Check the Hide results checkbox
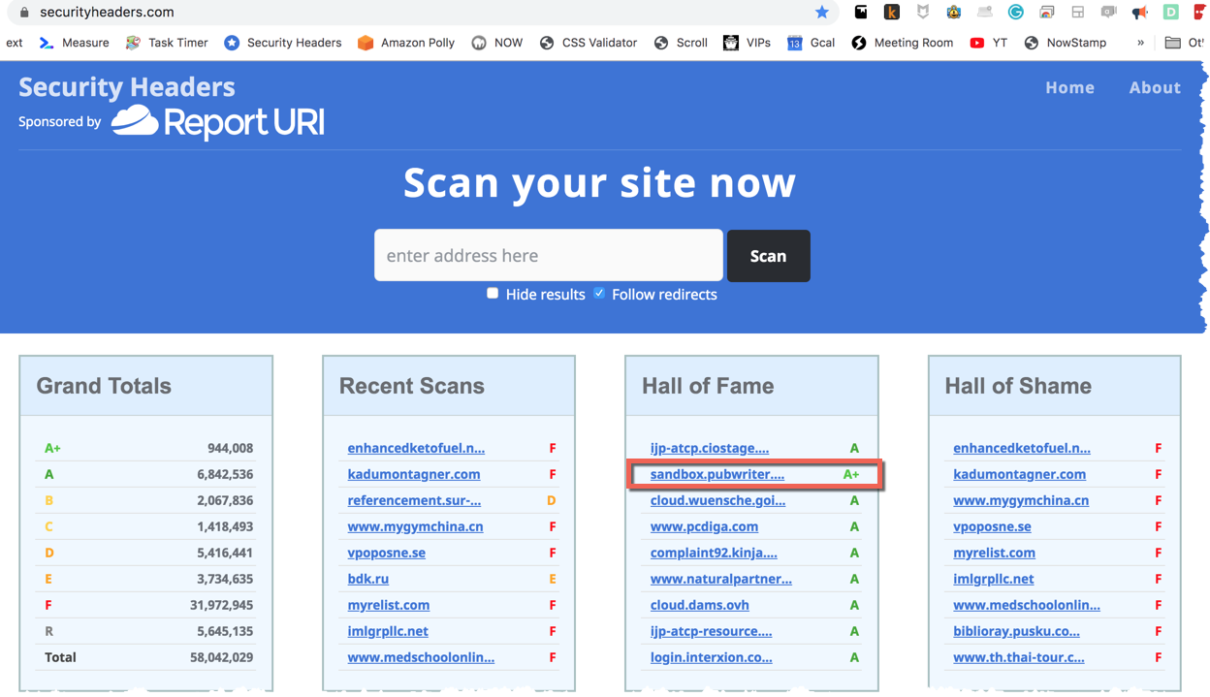 (x=493, y=293)
